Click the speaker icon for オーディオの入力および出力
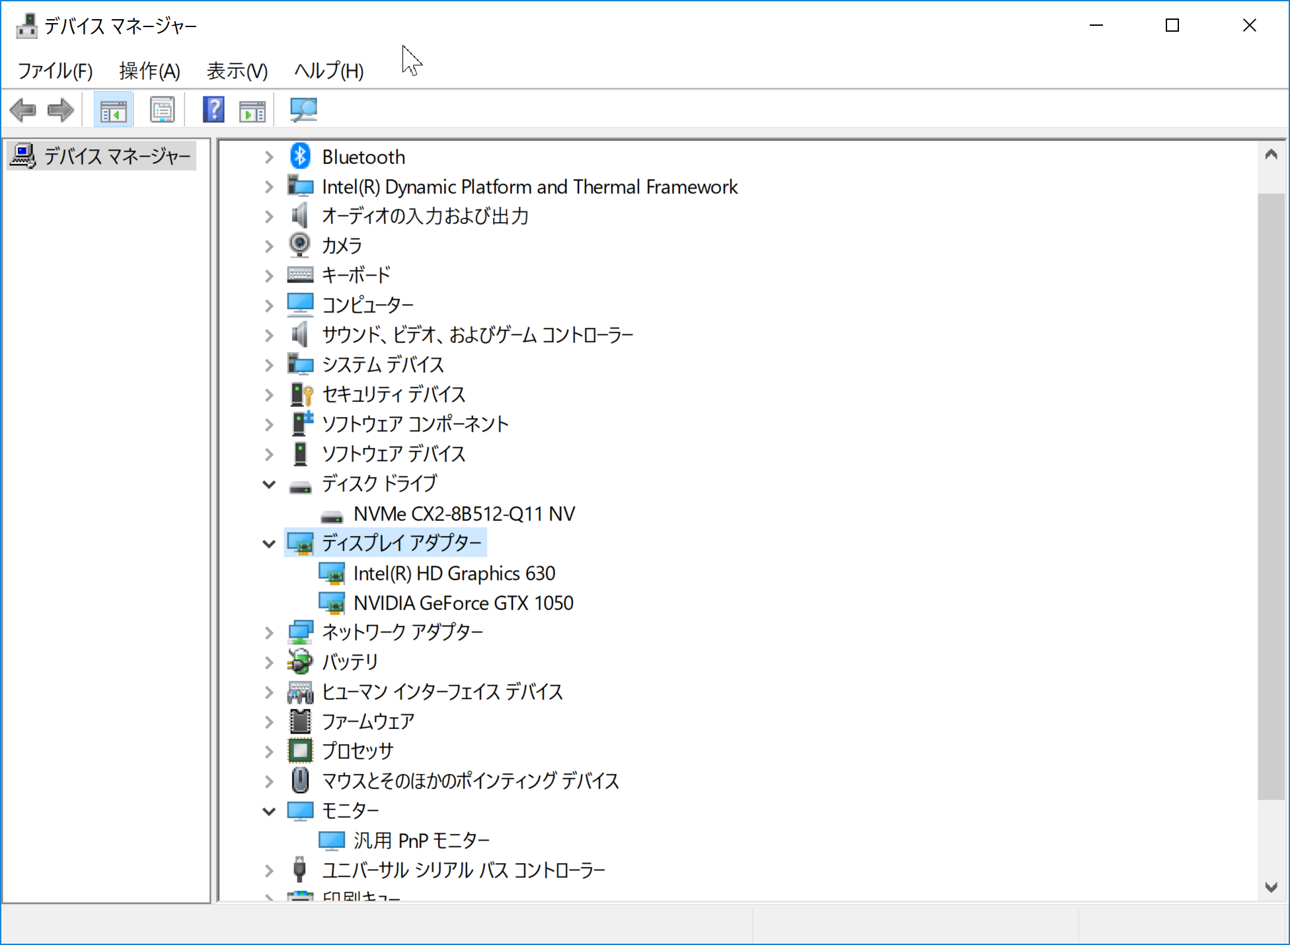Screen dimensions: 1290x945 [300, 216]
